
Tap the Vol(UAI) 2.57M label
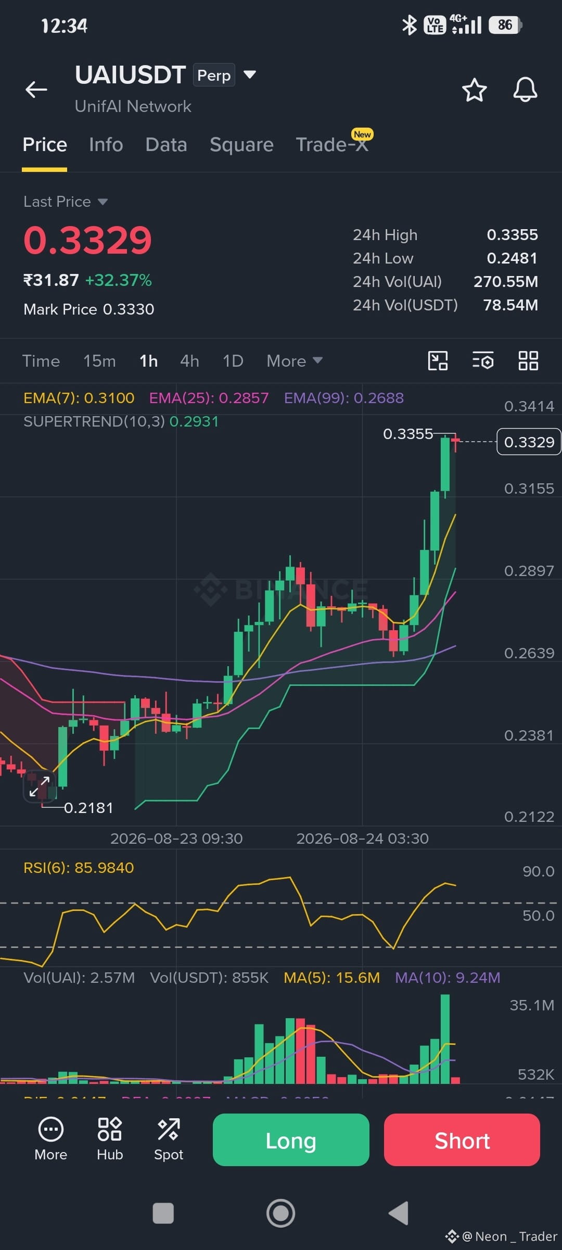[79, 978]
